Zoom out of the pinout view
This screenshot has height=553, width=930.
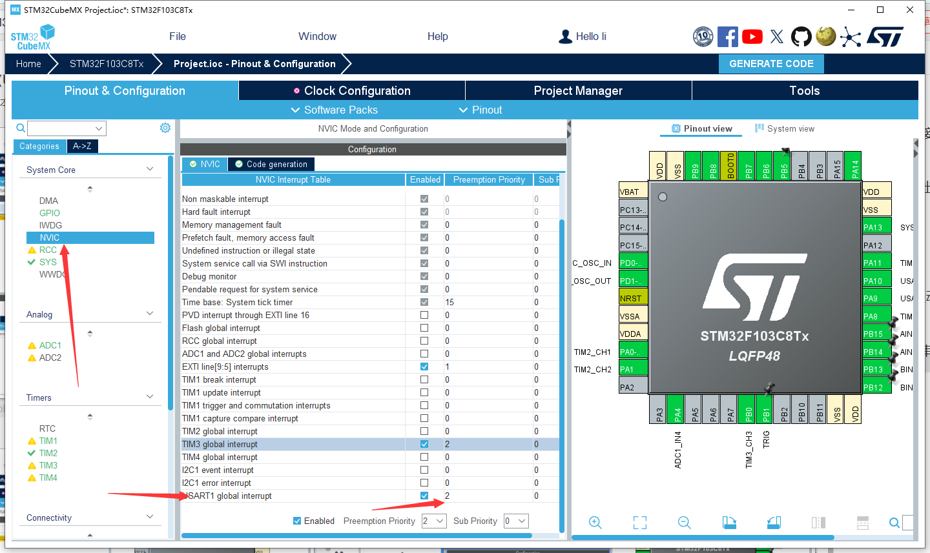point(685,523)
